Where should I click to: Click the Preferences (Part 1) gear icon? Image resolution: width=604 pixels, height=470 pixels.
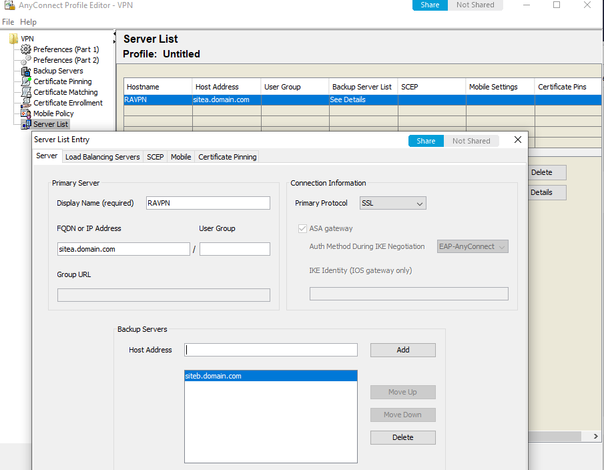[x=26, y=49]
